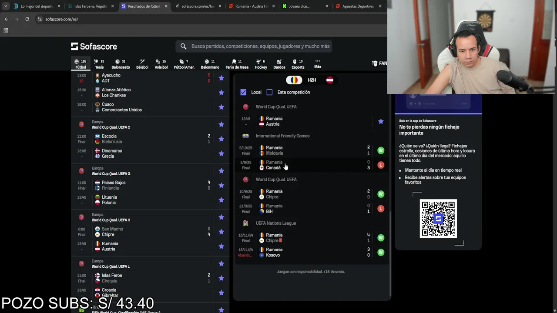
Task: Check the Esta competición checkbox
Action: coord(269,92)
